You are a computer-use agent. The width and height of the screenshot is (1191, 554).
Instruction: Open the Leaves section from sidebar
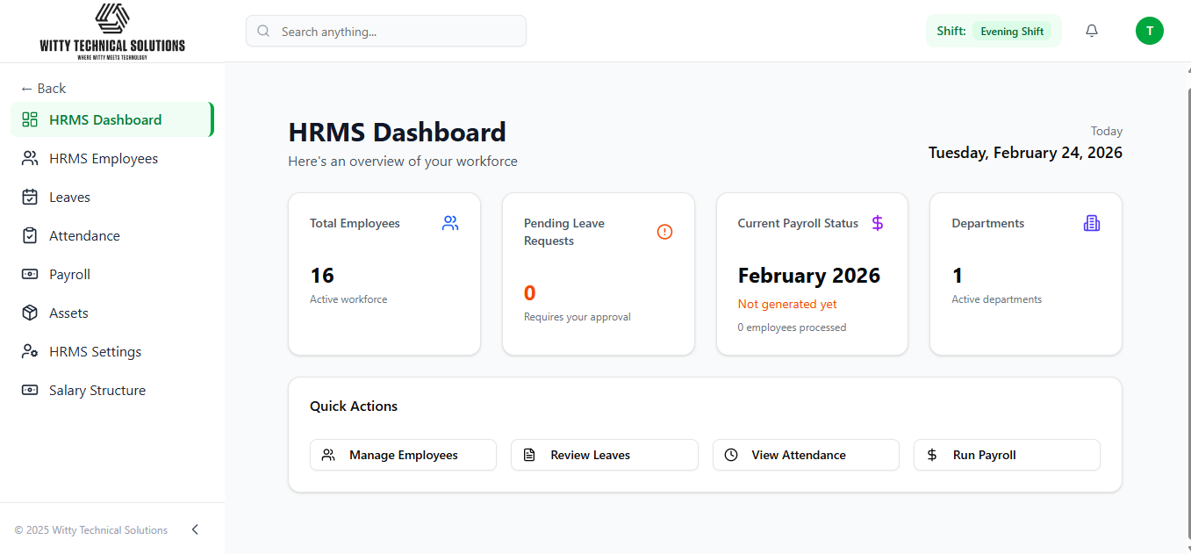pyautogui.click(x=68, y=197)
